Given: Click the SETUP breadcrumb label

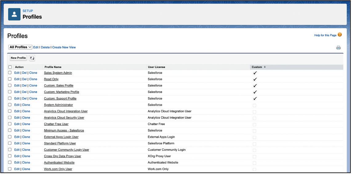Looking at the screenshot, I should (28, 11).
